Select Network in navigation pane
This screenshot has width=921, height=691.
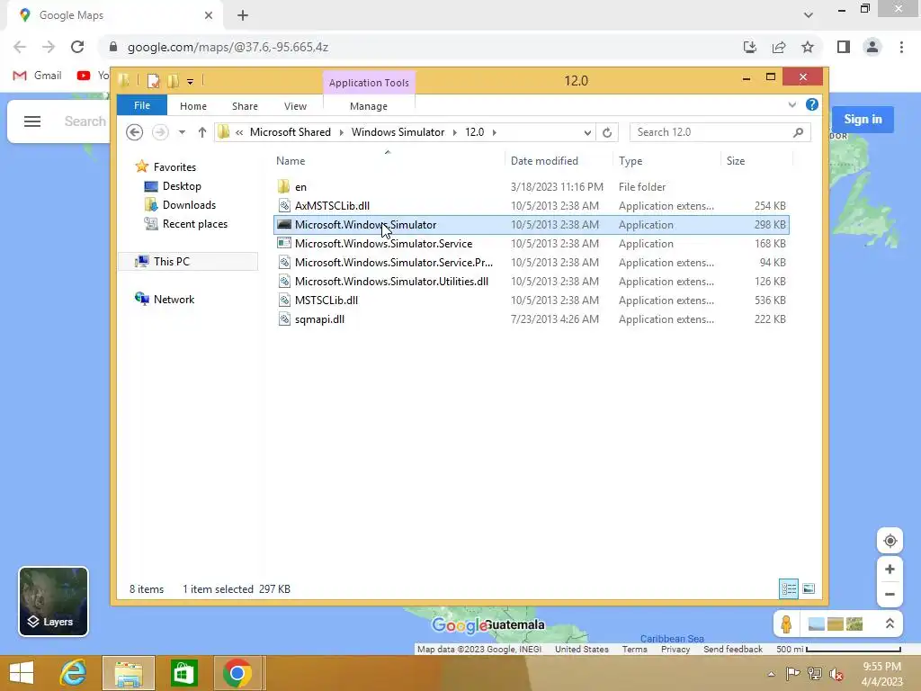point(174,299)
